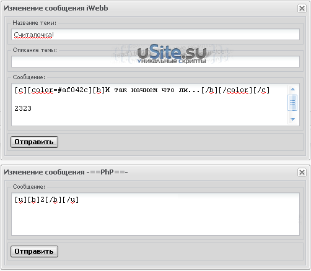Focus the empty Описание темы field
This screenshot has width=311, height=271.
155,61
